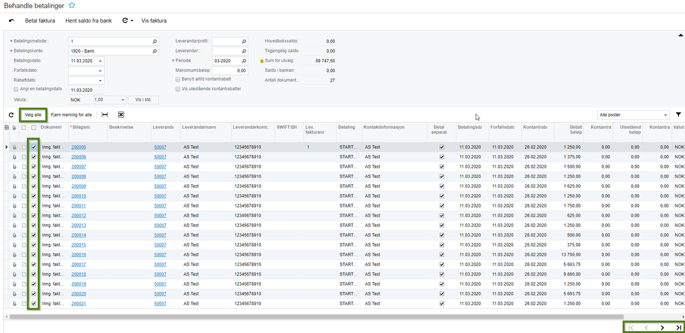Click the Maksimumsbeløp input field
This screenshot has height=333, width=685.
click(x=229, y=70)
